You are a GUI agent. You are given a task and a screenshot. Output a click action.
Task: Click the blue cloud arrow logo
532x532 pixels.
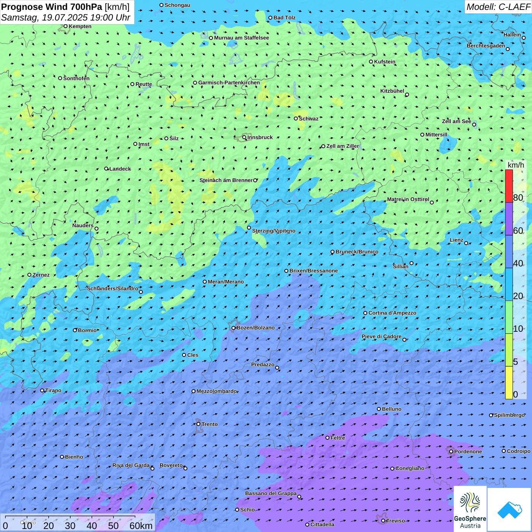click(x=510, y=510)
